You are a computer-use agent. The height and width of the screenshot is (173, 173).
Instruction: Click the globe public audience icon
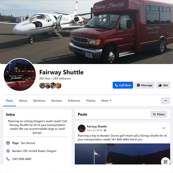pos(105,130)
